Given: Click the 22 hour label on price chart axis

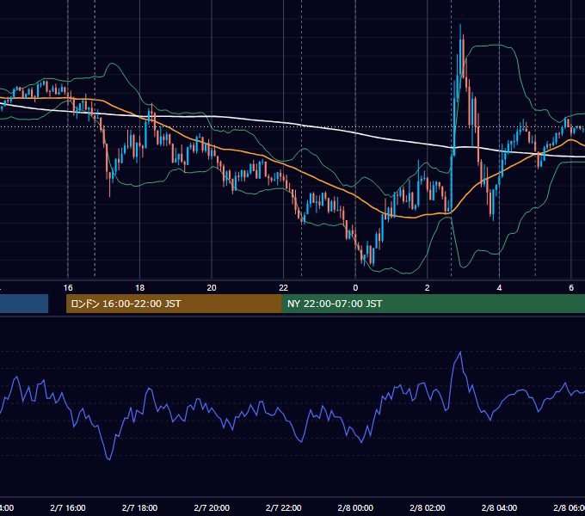Looking at the screenshot, I should click(x=284, y=288).
